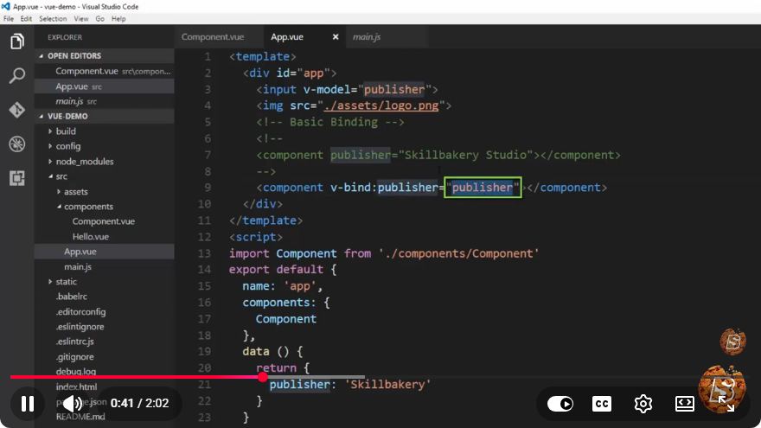Open the Search magnifier in activity bar
This screenshot has width=761, height=428.
click(17, 75)
